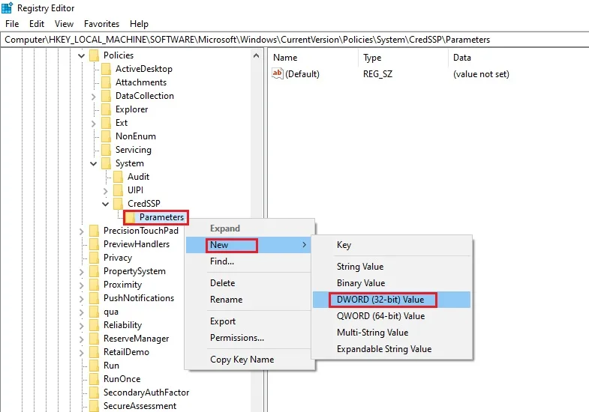Collapse the Policies tree node

click(x=81, y=56)
